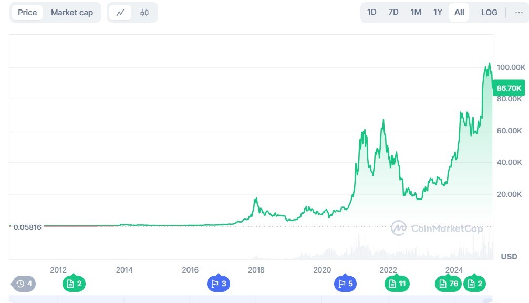
Task: Open green news marker labeled 2 near 2024
Action: tap(475, 284)
